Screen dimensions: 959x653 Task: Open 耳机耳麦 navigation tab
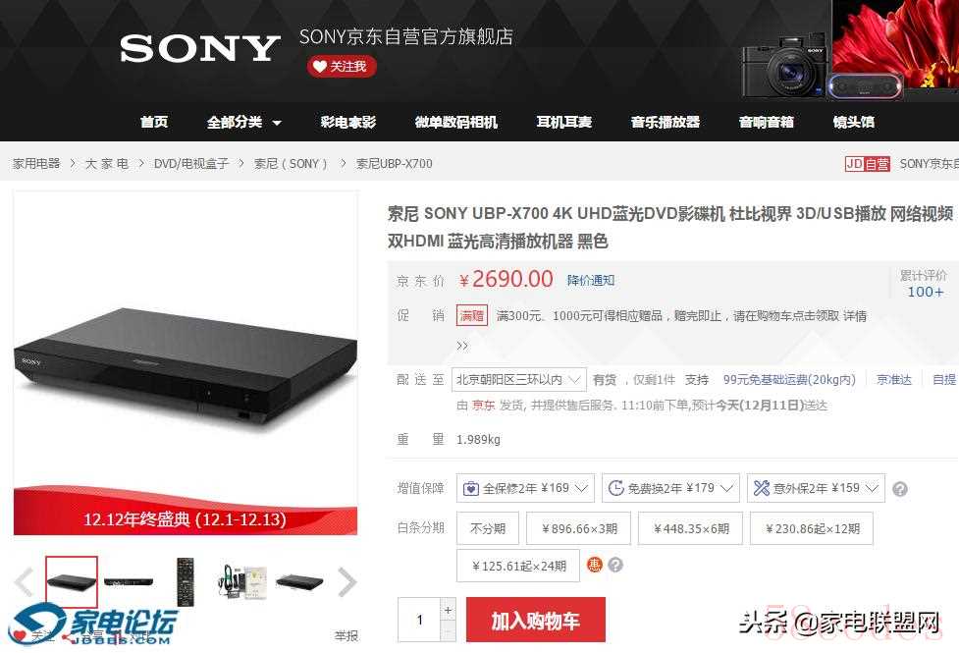click(x=563, y=123)
